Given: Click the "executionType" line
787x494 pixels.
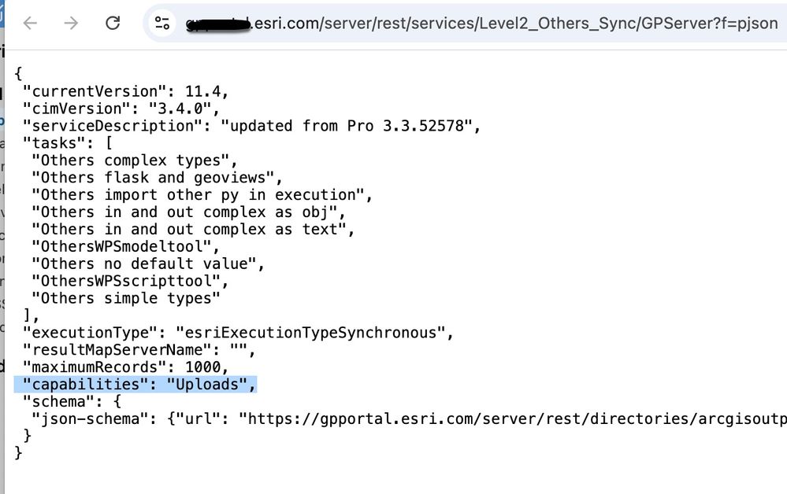Looking at the screenshot, I should pos(238,333).
